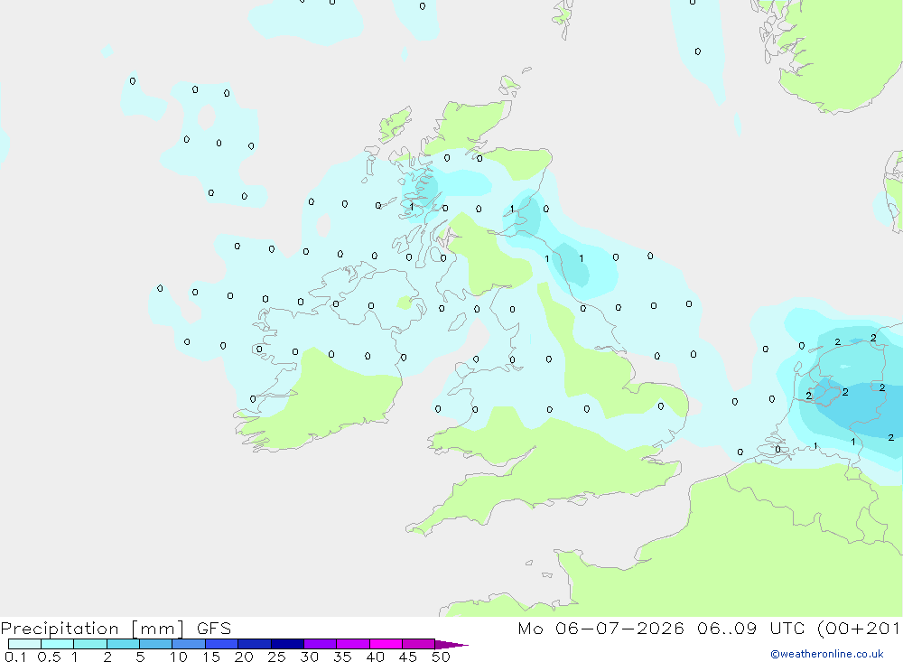Click the palest cyan 0.1–0.5 mm legend swatch
This screenshot has width=903, height=662.
(24, 644)
